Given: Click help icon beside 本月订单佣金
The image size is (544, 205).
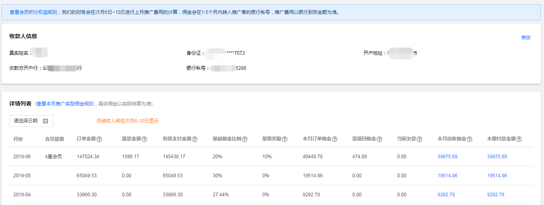Looking at the screenshot, I should pyautogui.click(x=335, y=139).
